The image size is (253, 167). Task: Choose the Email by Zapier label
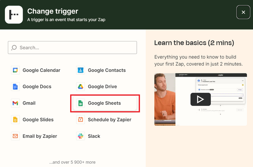[x=40, y=136]
